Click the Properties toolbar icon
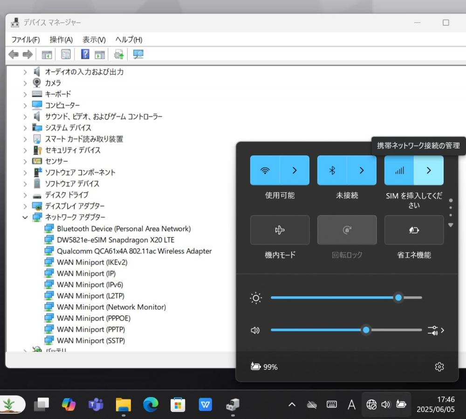Viewport: 466px width, 419px height. [x=66, y=55]
